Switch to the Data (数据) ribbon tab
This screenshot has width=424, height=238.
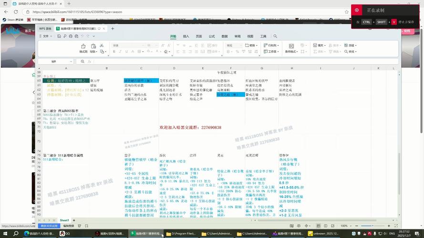225,36
